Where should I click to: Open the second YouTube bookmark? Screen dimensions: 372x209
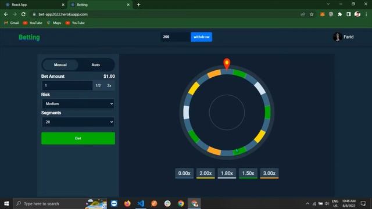click(75, 23)
